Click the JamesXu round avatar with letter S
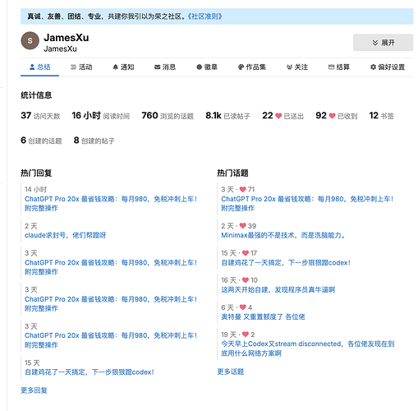This screenshot has height=411, width=418. (30, 40)
